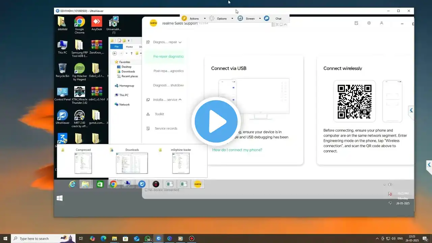Click the wireless connection QR code
432x243 pixels.
point(354,101)
